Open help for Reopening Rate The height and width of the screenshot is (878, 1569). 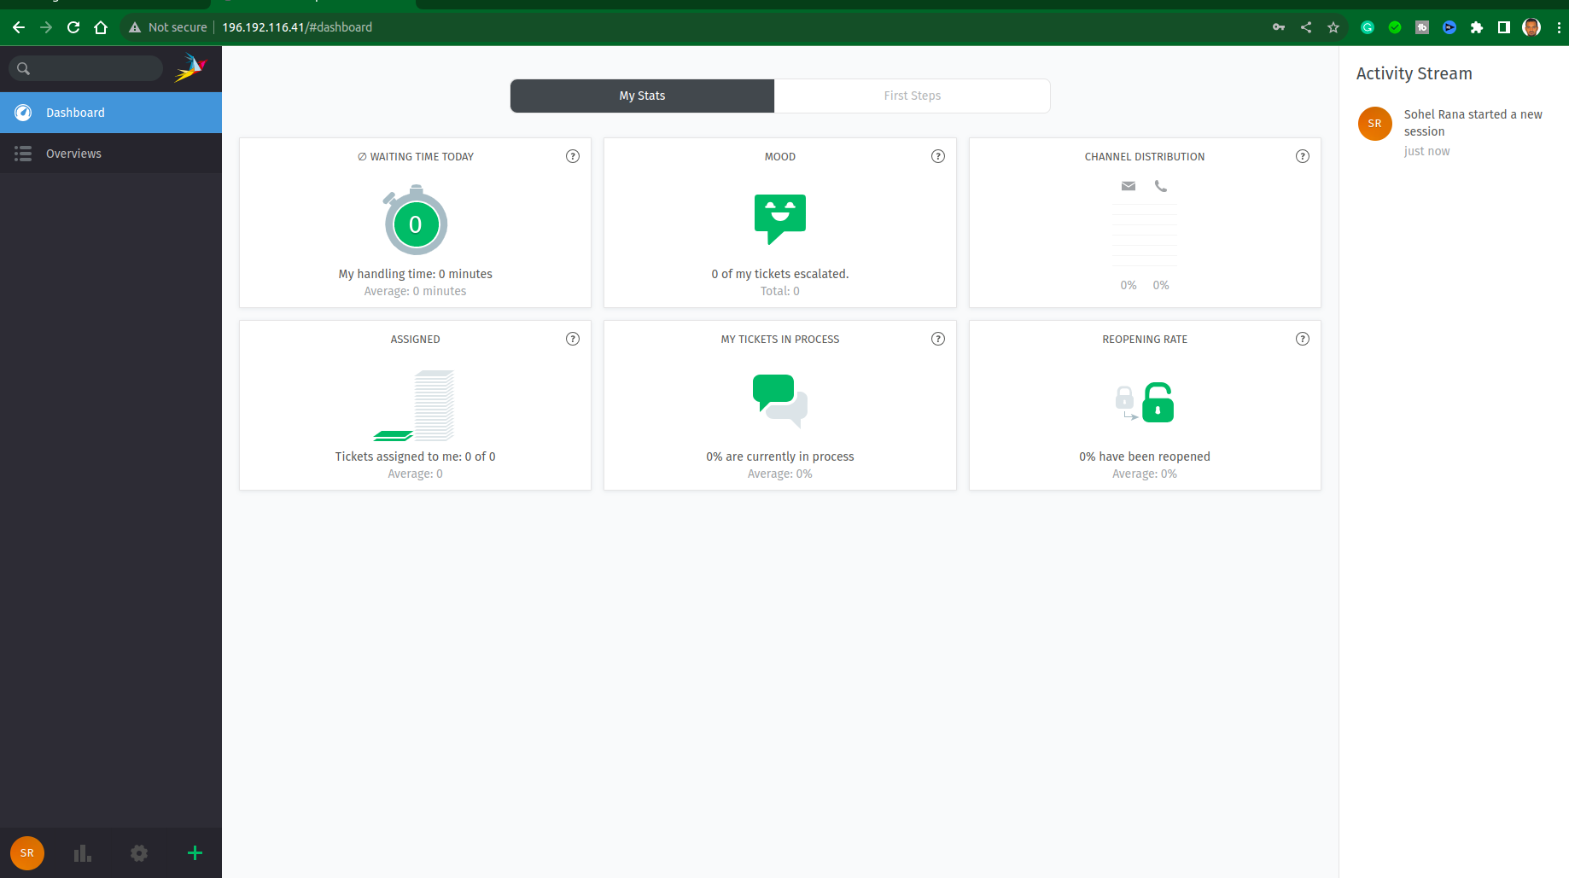click(1303, 339)
